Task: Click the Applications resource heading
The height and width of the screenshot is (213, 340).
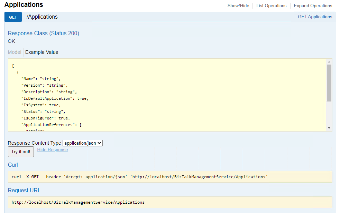Action: coord(24,5)
